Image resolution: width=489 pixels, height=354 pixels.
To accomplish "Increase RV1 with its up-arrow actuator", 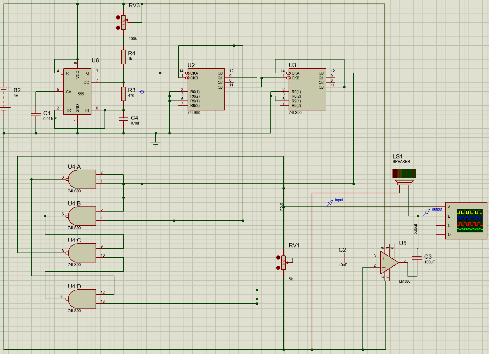I will [x=278, y=258].
